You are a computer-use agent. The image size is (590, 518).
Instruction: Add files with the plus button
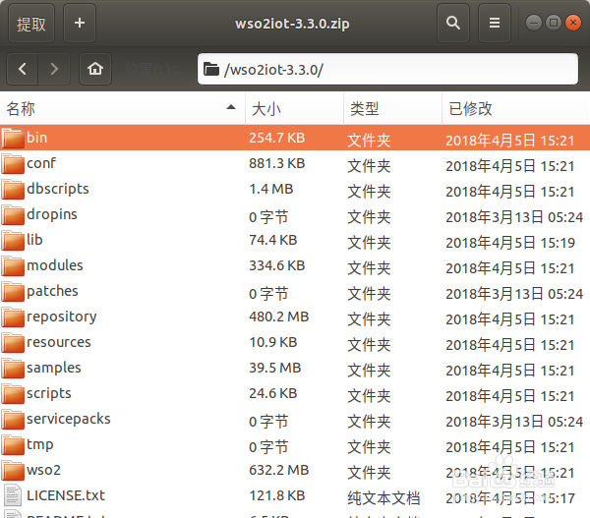pos(80,24)
